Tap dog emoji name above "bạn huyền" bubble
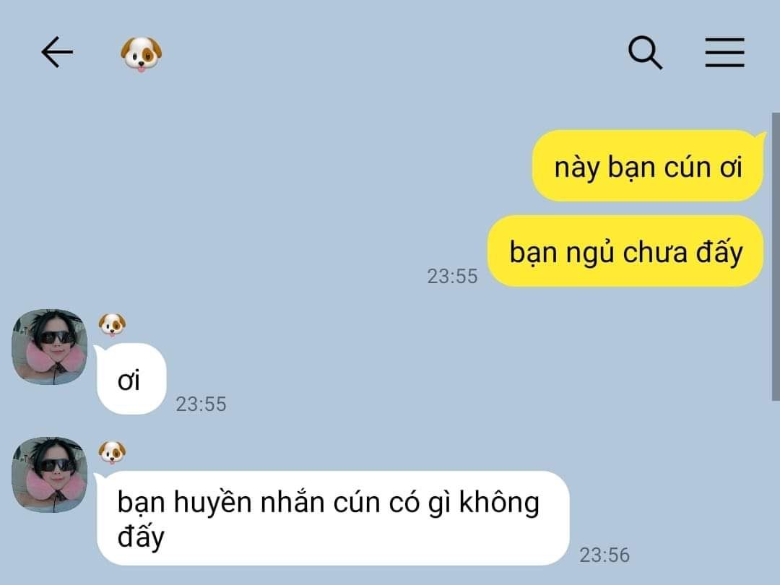This screenshot has height=585, width=780. (x=112, y=453)
